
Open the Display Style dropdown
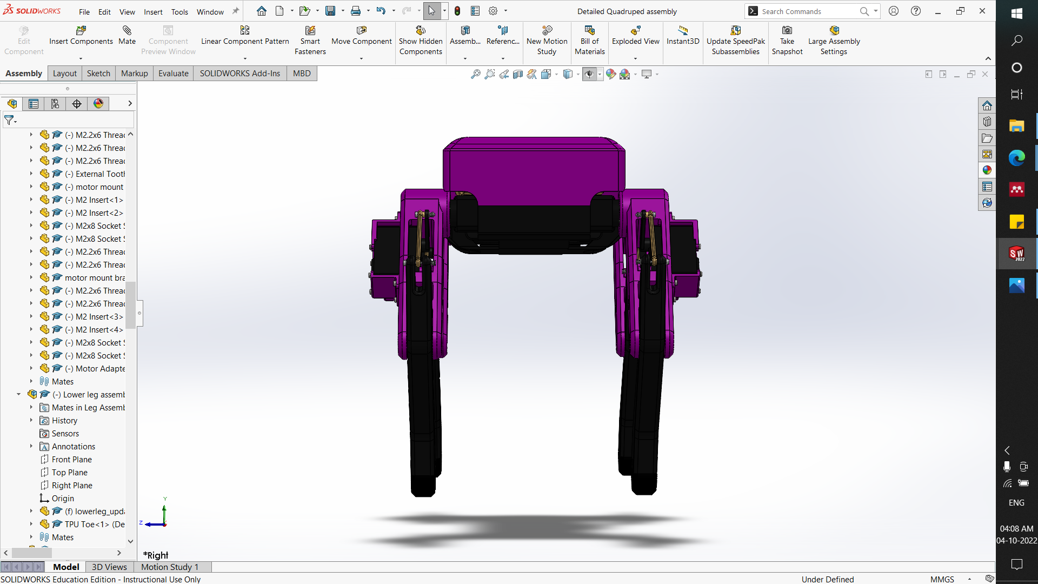point(578,74)
